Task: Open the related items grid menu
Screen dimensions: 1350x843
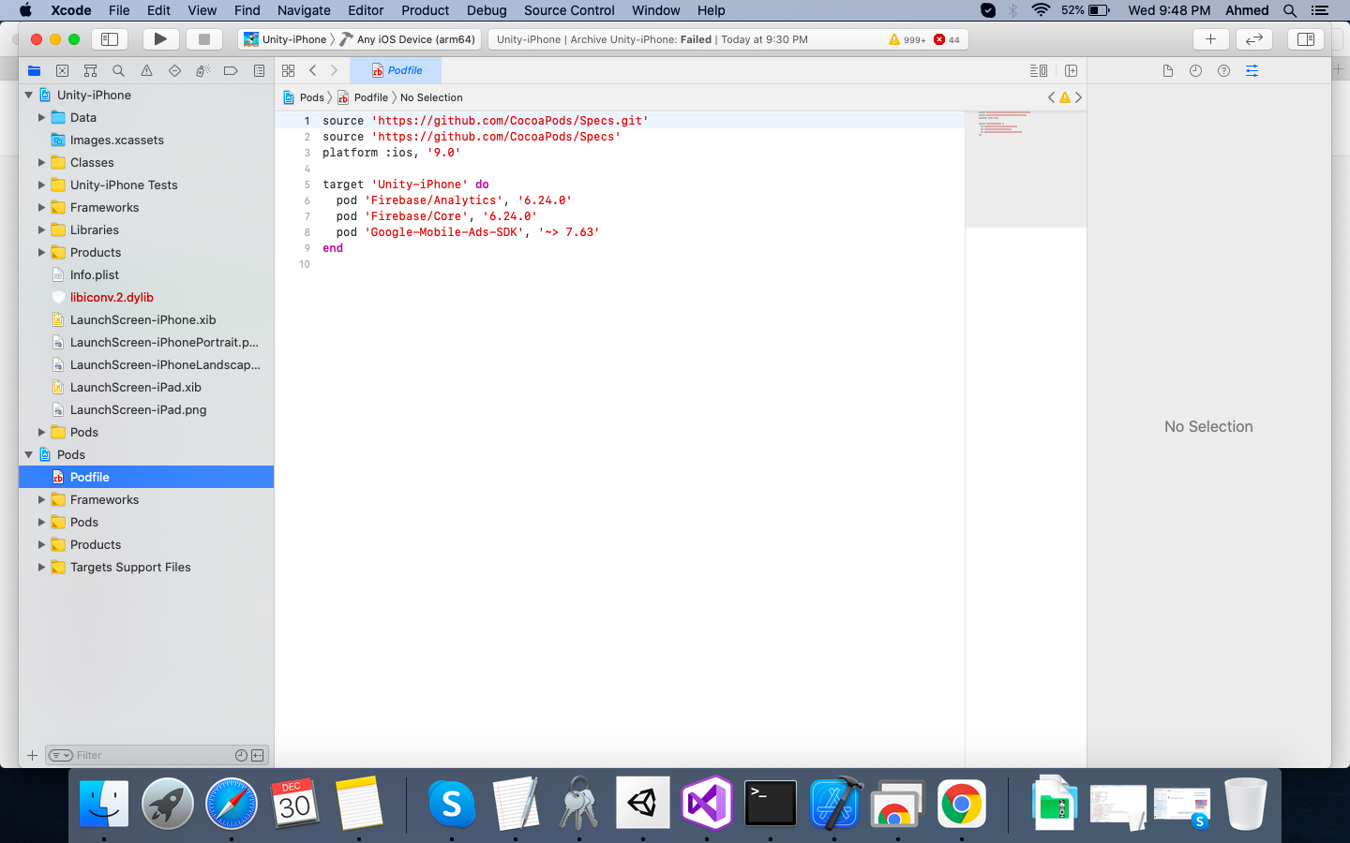Action: pyautogui.click(x=289, y=70)
